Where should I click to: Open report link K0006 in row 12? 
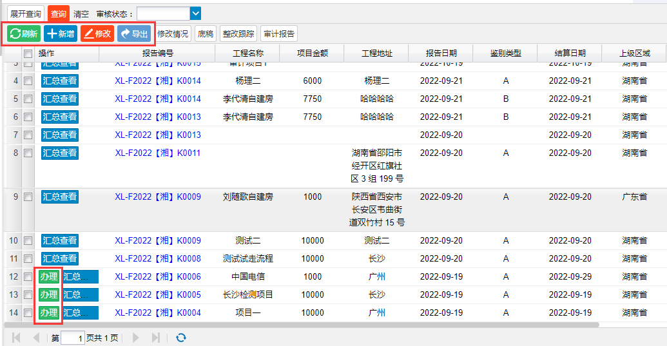point(158,276)
